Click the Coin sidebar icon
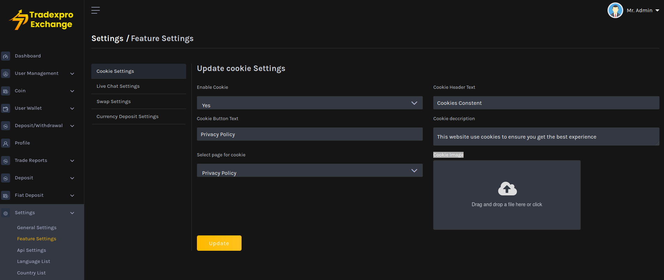Screen dimensions: 664x280 [6, 91]
